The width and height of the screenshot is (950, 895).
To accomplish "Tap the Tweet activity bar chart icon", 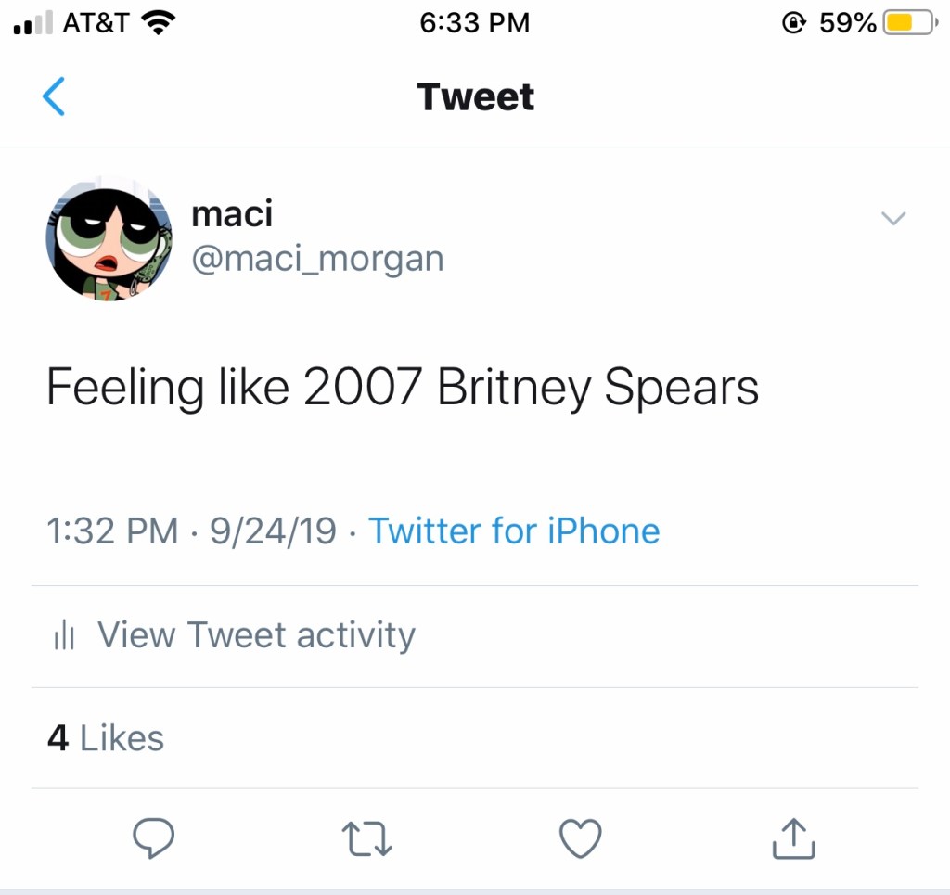I will [64, 636].
